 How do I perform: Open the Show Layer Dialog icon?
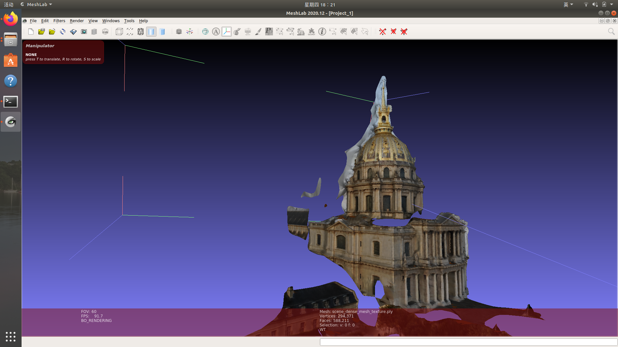tap(94, 31)
